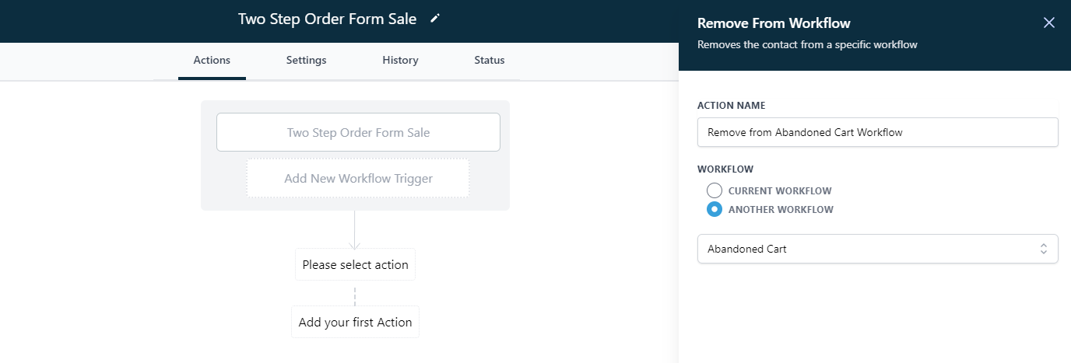This screenshot has height=363, width=1071.
Task: Open the Settings tab
Action: pos(306,60)
